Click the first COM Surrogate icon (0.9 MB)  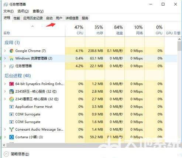[x=11, y=114]
